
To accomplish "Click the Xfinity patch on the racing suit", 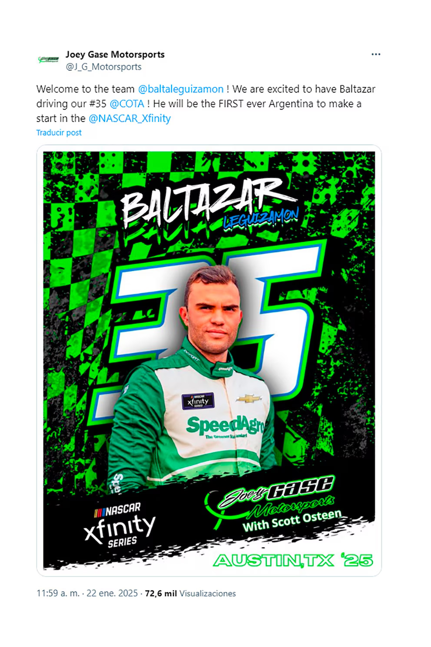I will [198, 401].
